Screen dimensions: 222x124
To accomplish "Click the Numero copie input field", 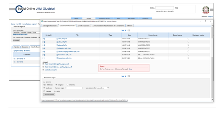I will [x=74, y=88].
